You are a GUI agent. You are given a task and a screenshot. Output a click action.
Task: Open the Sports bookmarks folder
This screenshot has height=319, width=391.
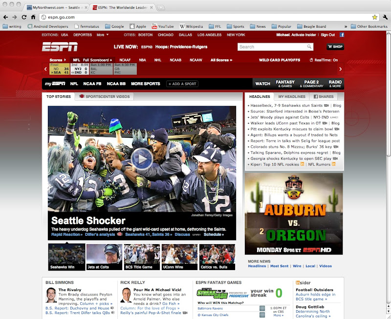coord(236,26)
